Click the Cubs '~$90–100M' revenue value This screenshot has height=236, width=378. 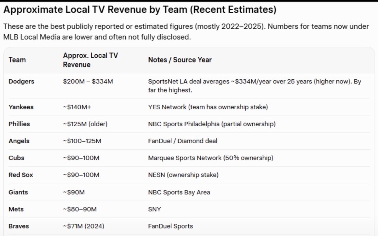point(81,158)
